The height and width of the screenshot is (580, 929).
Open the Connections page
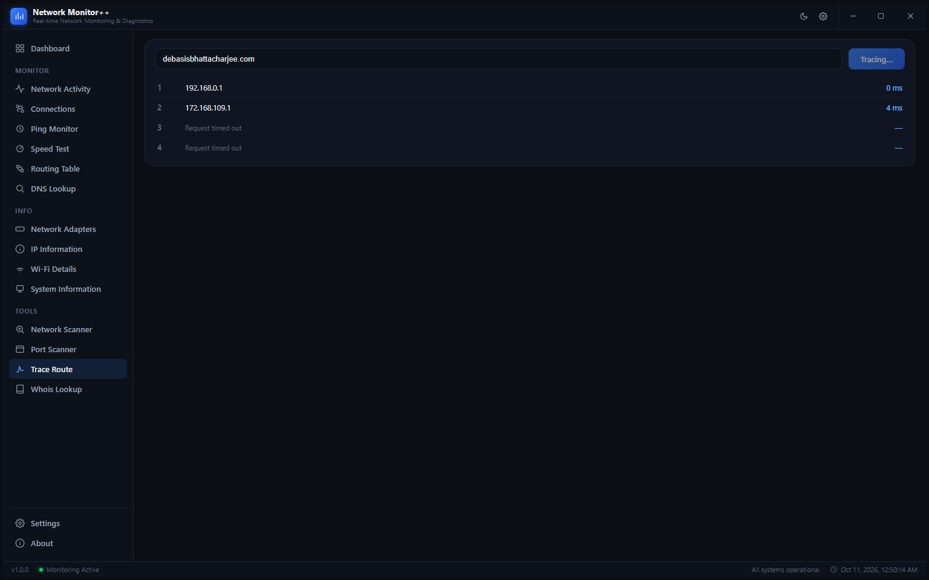[68, 109]
